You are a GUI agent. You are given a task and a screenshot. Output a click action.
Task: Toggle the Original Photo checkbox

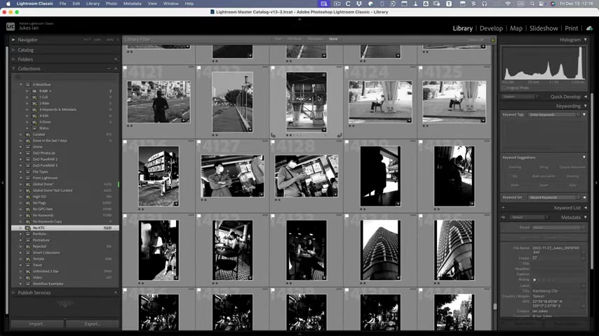pyautogui.click(x=504, y=88)
